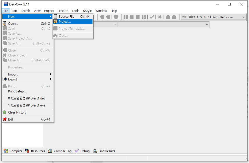This screenshot has width=249, height=163.
Task: Click the shield-shaped toolbar icon before Compile
Action: (116, 17)
